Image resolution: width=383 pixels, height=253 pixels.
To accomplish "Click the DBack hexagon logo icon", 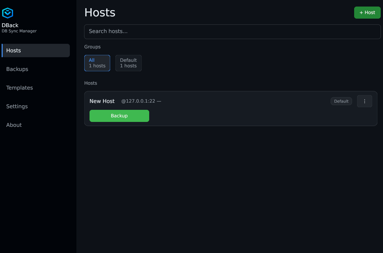I will [8, 13].
